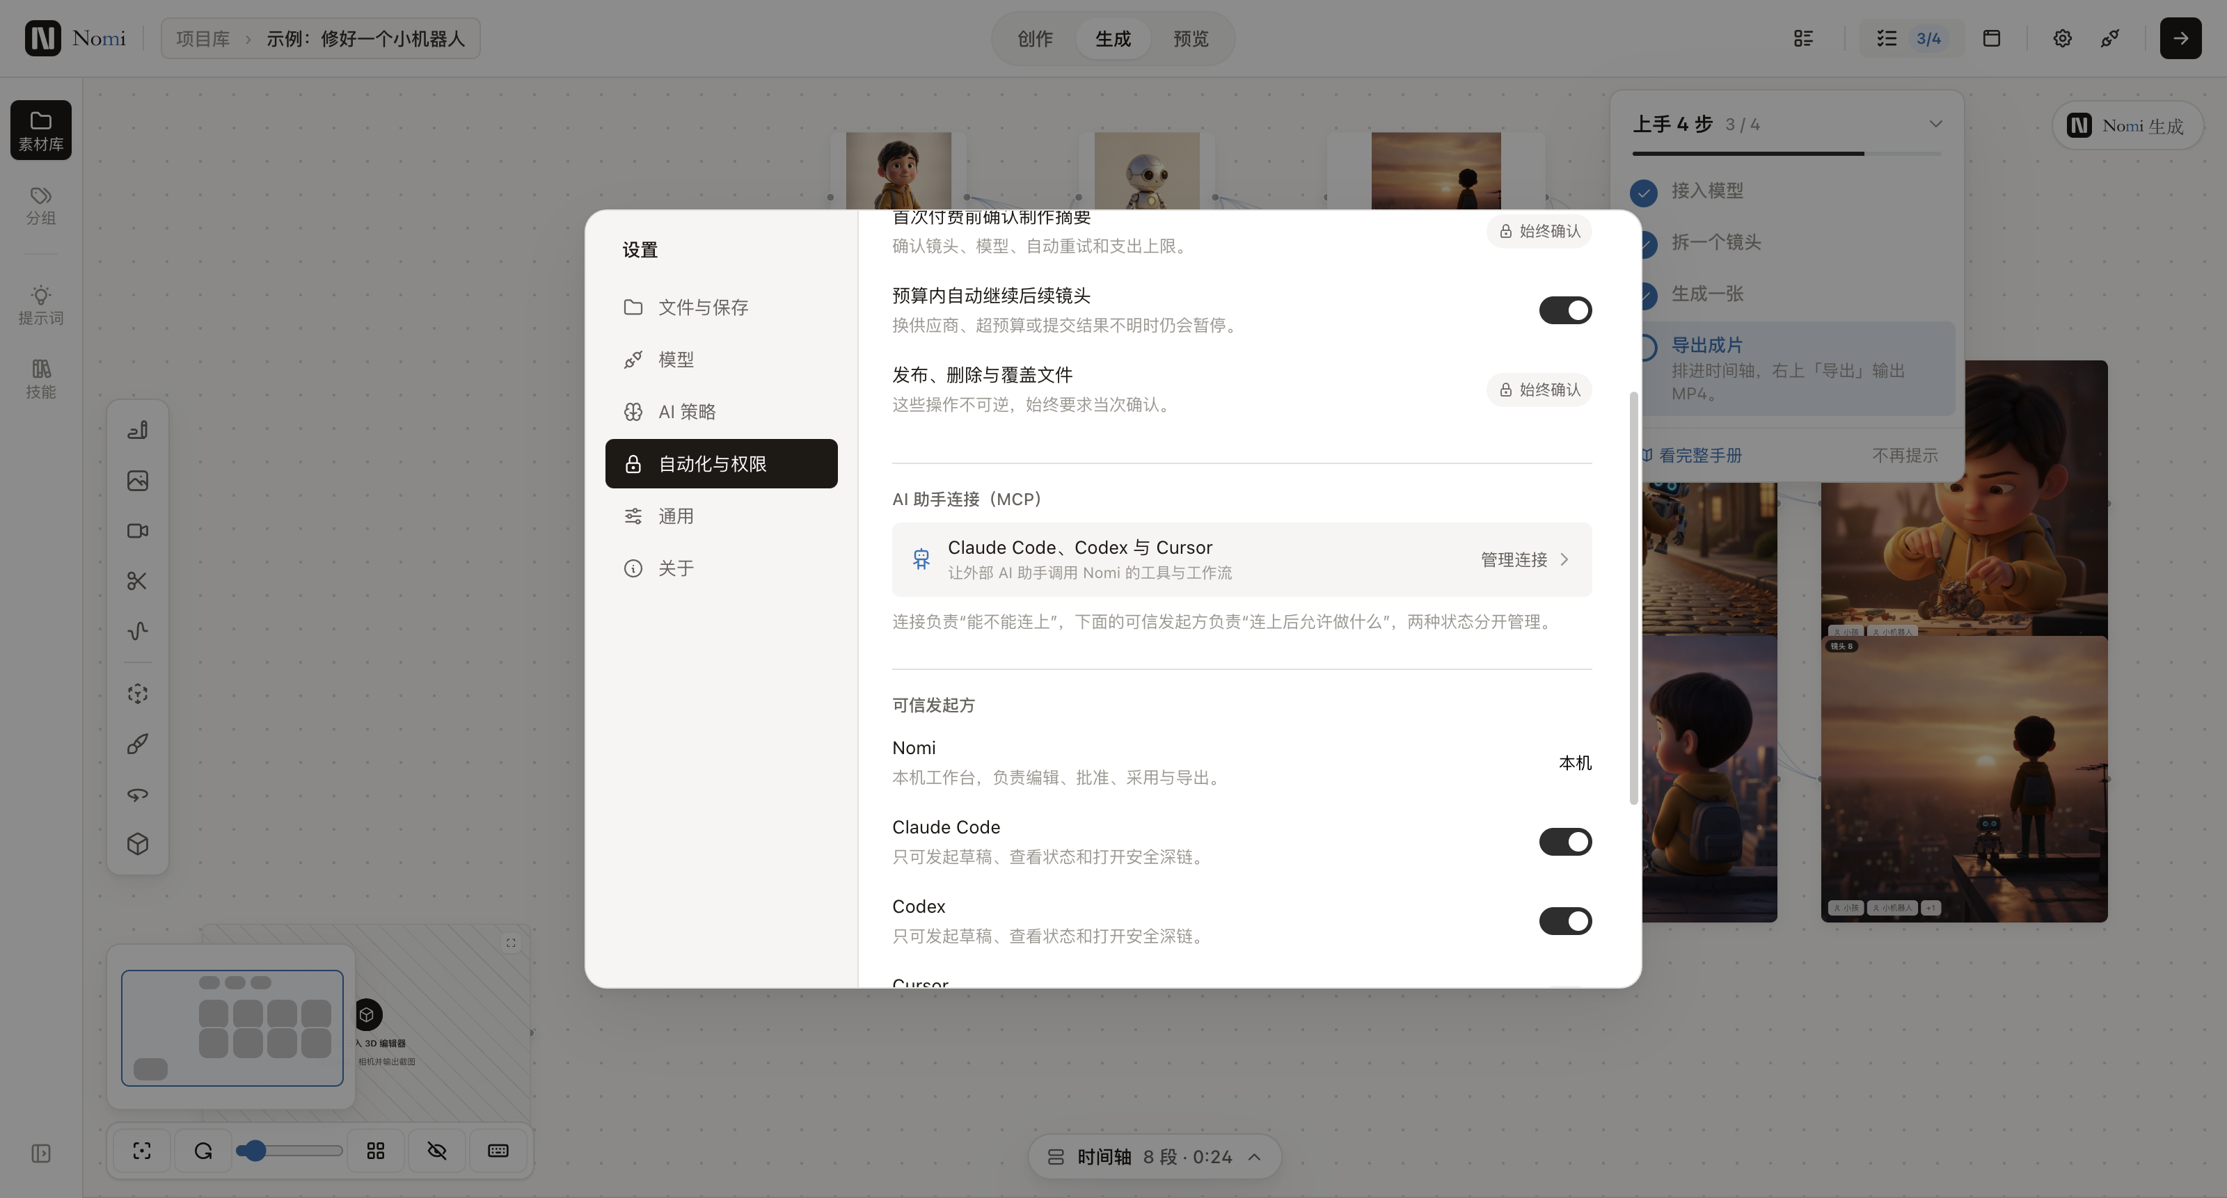Click the settings dialog vertical scrollbar
This screenshot has height=1198, width=2227.
(x=1633, y=598)
